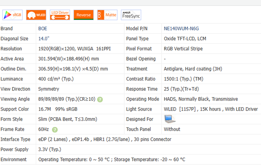Open the NE140WUM-N6G model link
Screen dimensions: 261x165
pos(181,29)
